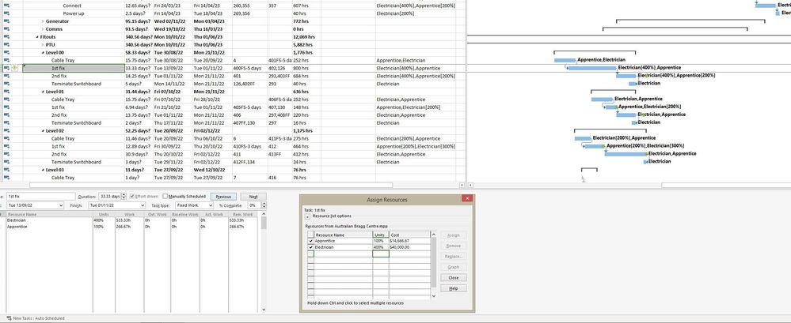Click task mode icon in Comms row
791x323 pixels.
[x=6, y=29]
